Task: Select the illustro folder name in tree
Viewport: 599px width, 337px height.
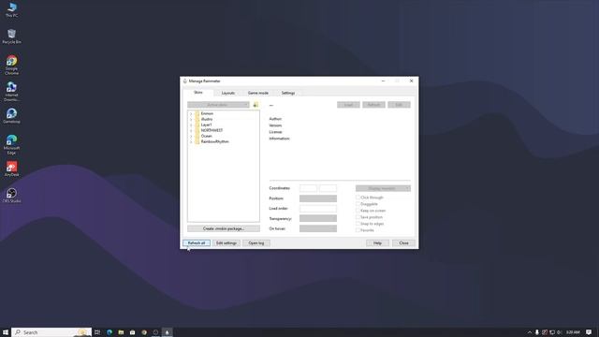Action: (x=207, y=119)
